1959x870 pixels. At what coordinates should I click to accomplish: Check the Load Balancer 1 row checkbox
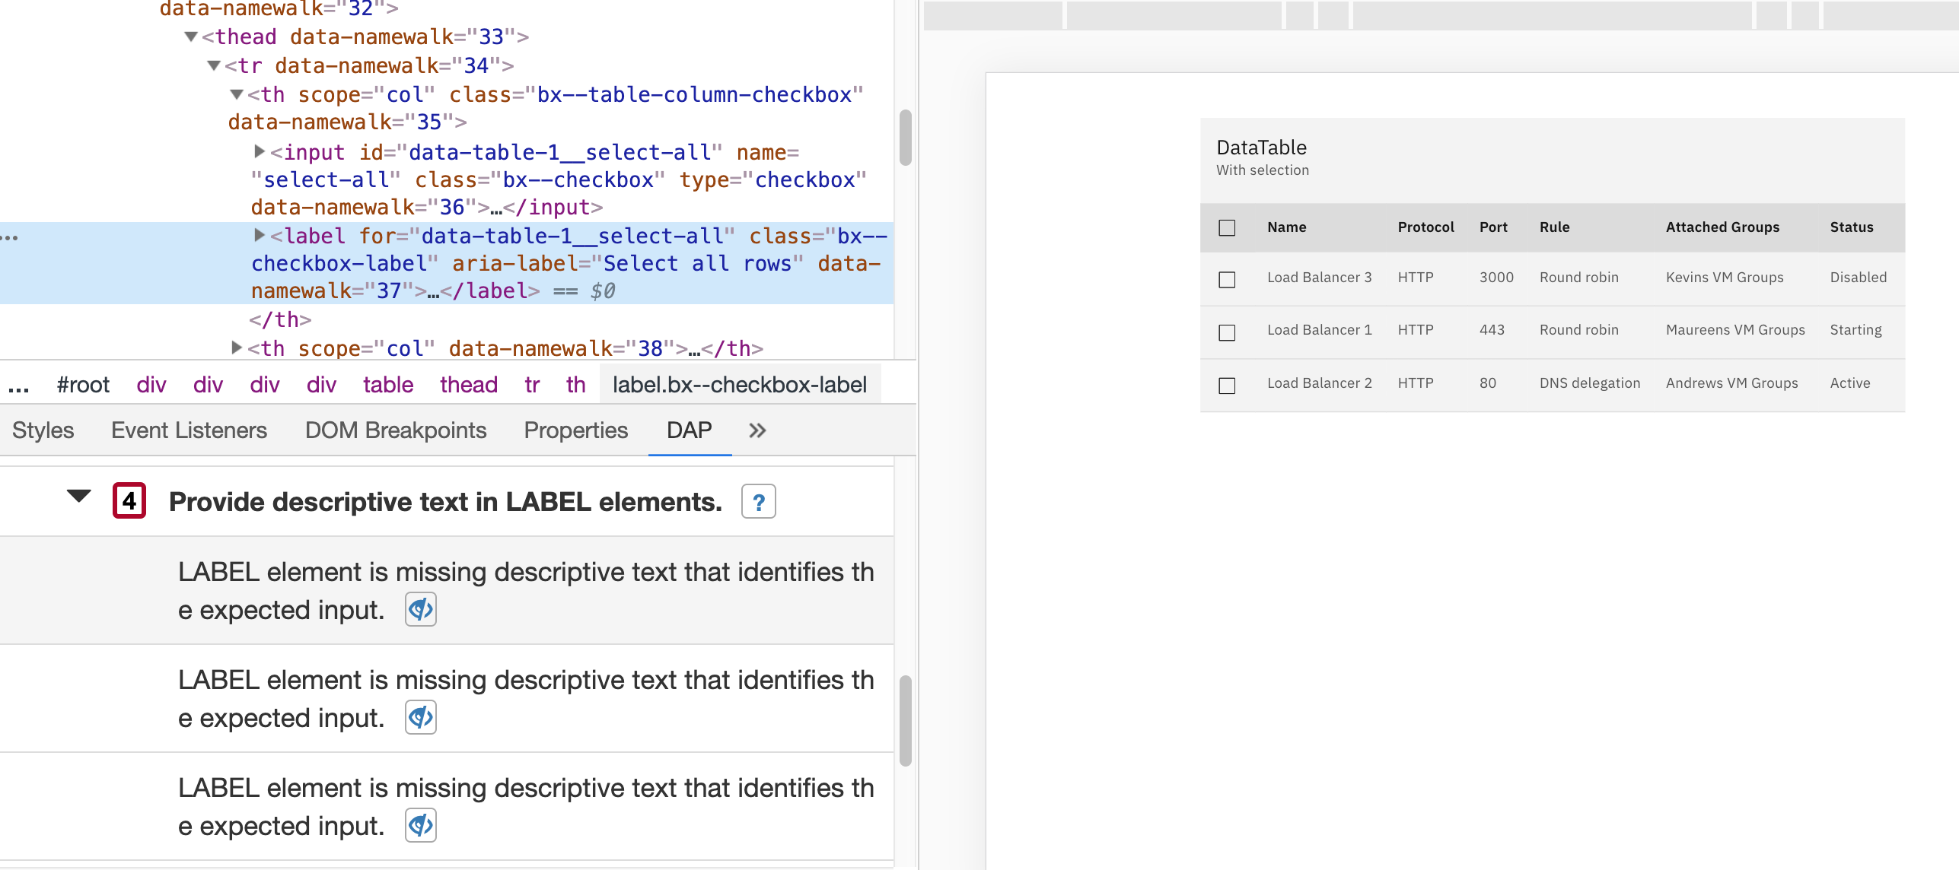point(1227,332)
